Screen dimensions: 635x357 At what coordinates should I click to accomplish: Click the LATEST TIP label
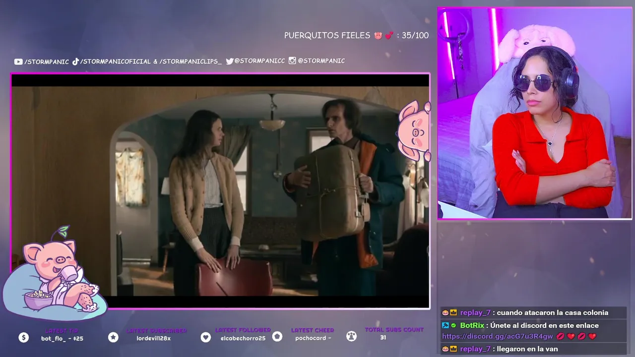62,331
